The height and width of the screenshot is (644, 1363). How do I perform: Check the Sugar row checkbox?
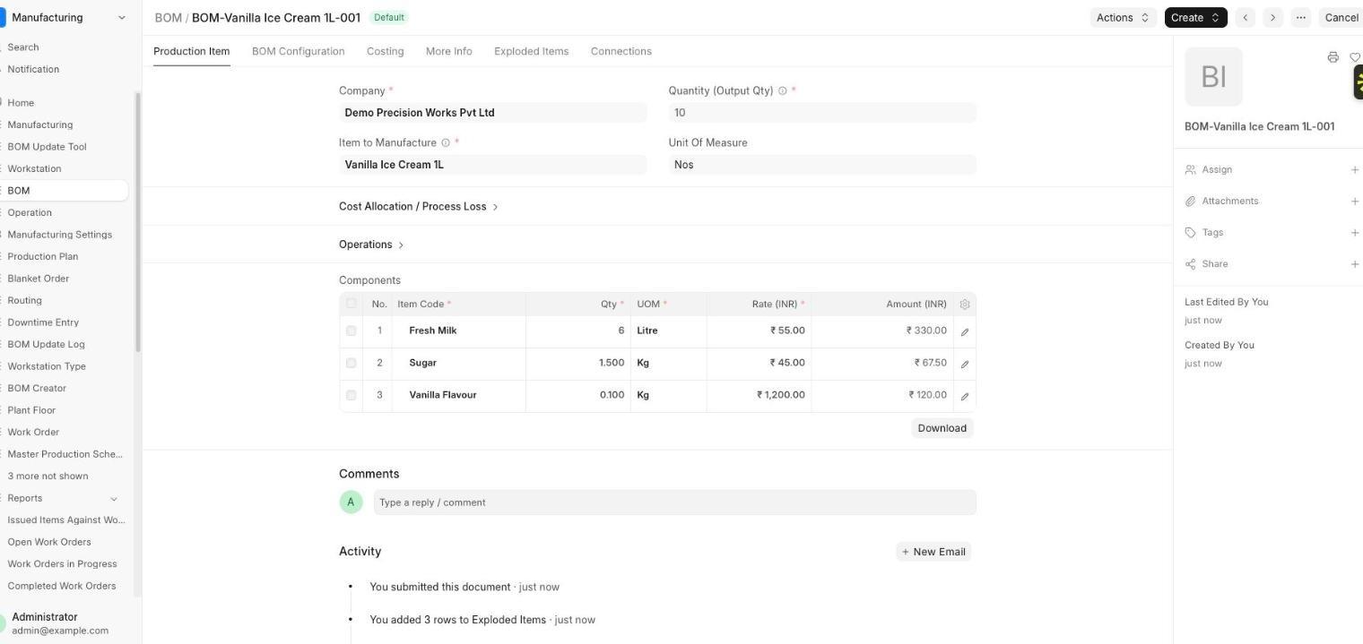coord(351,363)
